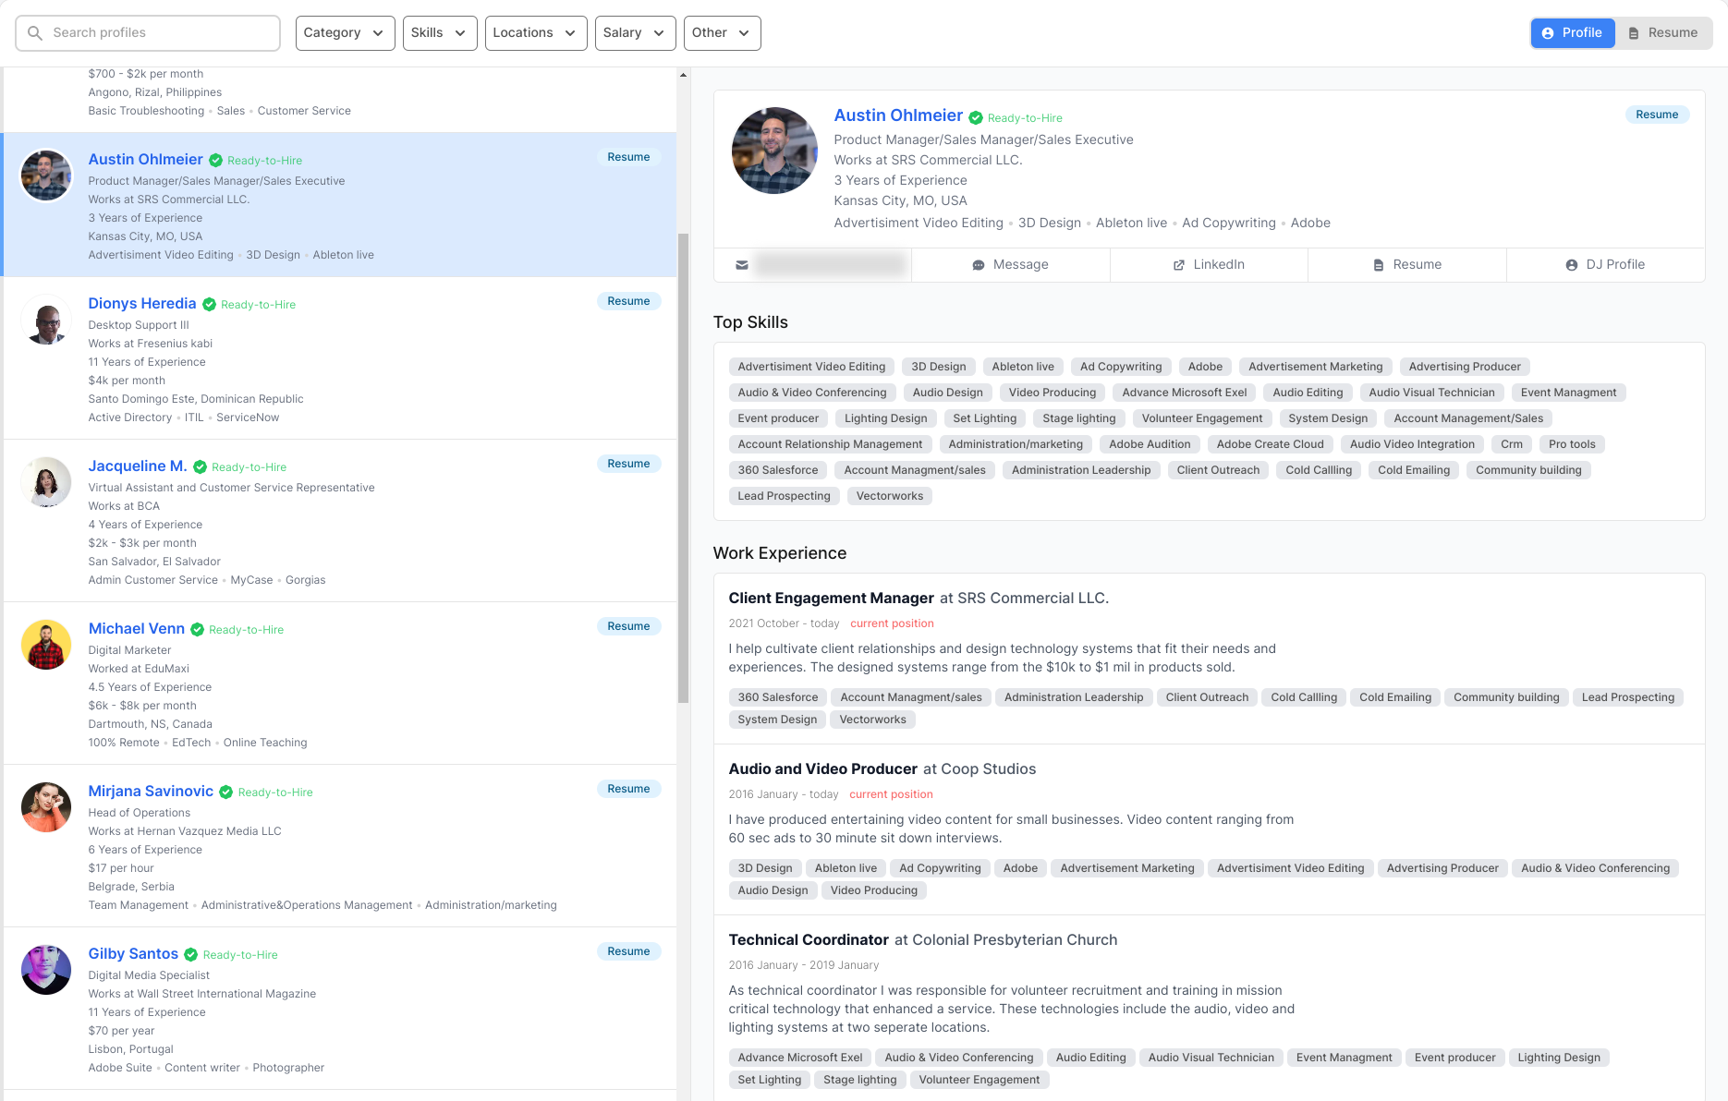Click verified badge next to Michael Venn
Viewport: 1728px width, 1101px height.
tap(198, 630)
